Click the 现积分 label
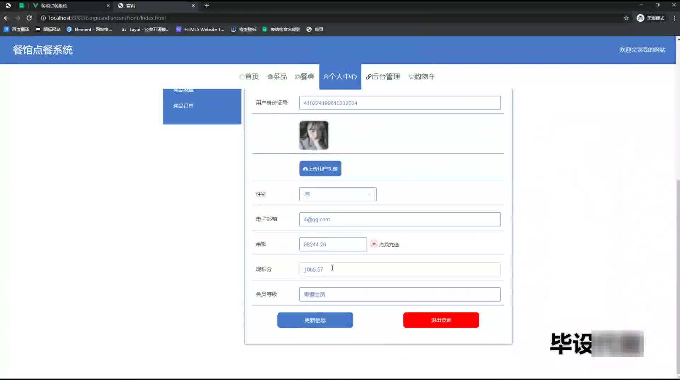Image resolution: width=680 pixels, height=380 pixels. pos(263,269)
